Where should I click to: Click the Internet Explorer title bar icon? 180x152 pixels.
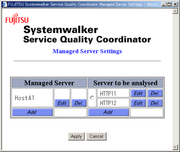point(4,4)
